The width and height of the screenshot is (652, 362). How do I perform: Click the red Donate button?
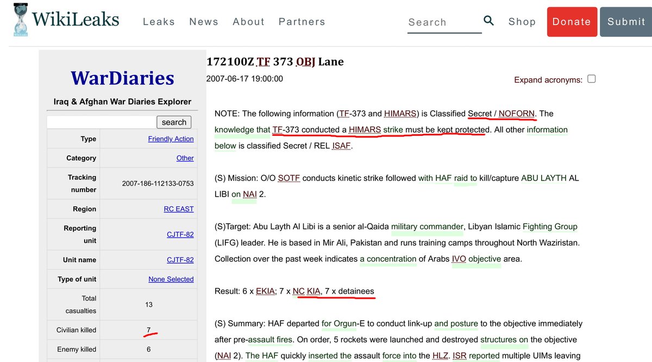572,22
